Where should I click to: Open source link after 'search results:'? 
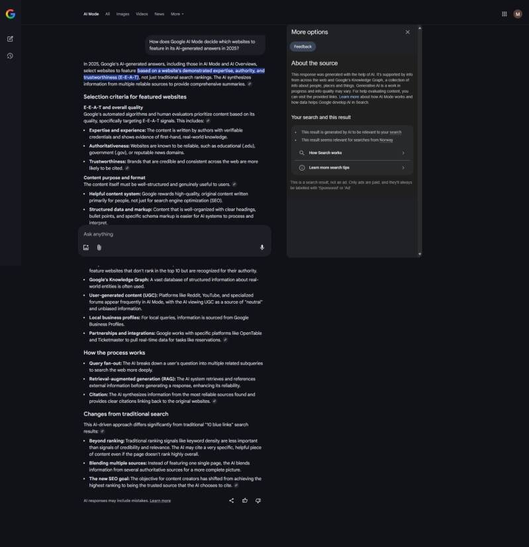click(102, 431)
